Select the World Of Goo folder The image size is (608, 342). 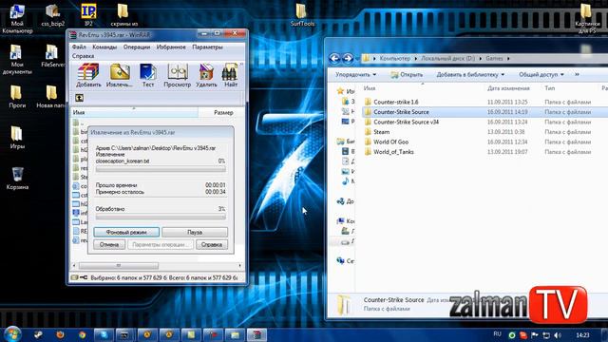pyautogui.click(x=390, y=142)
